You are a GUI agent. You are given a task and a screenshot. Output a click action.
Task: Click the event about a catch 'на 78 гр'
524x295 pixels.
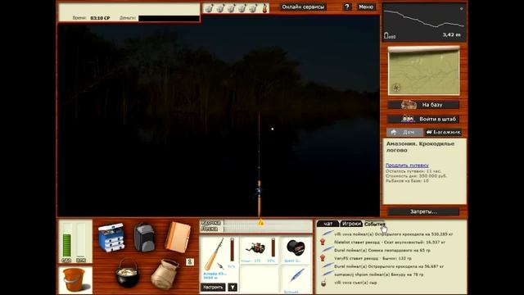point(372,275)
